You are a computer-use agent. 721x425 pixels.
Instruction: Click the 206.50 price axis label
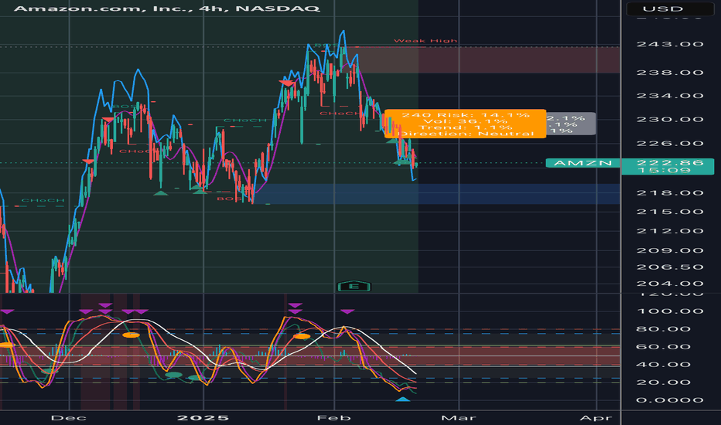669,267
